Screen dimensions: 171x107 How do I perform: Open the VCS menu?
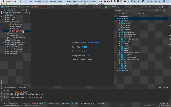point(86,1)
